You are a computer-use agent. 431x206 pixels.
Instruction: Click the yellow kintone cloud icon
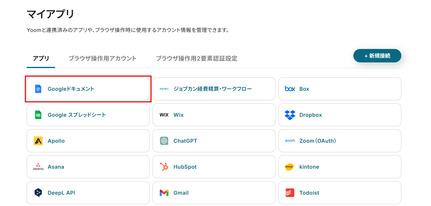pos(290,167)
